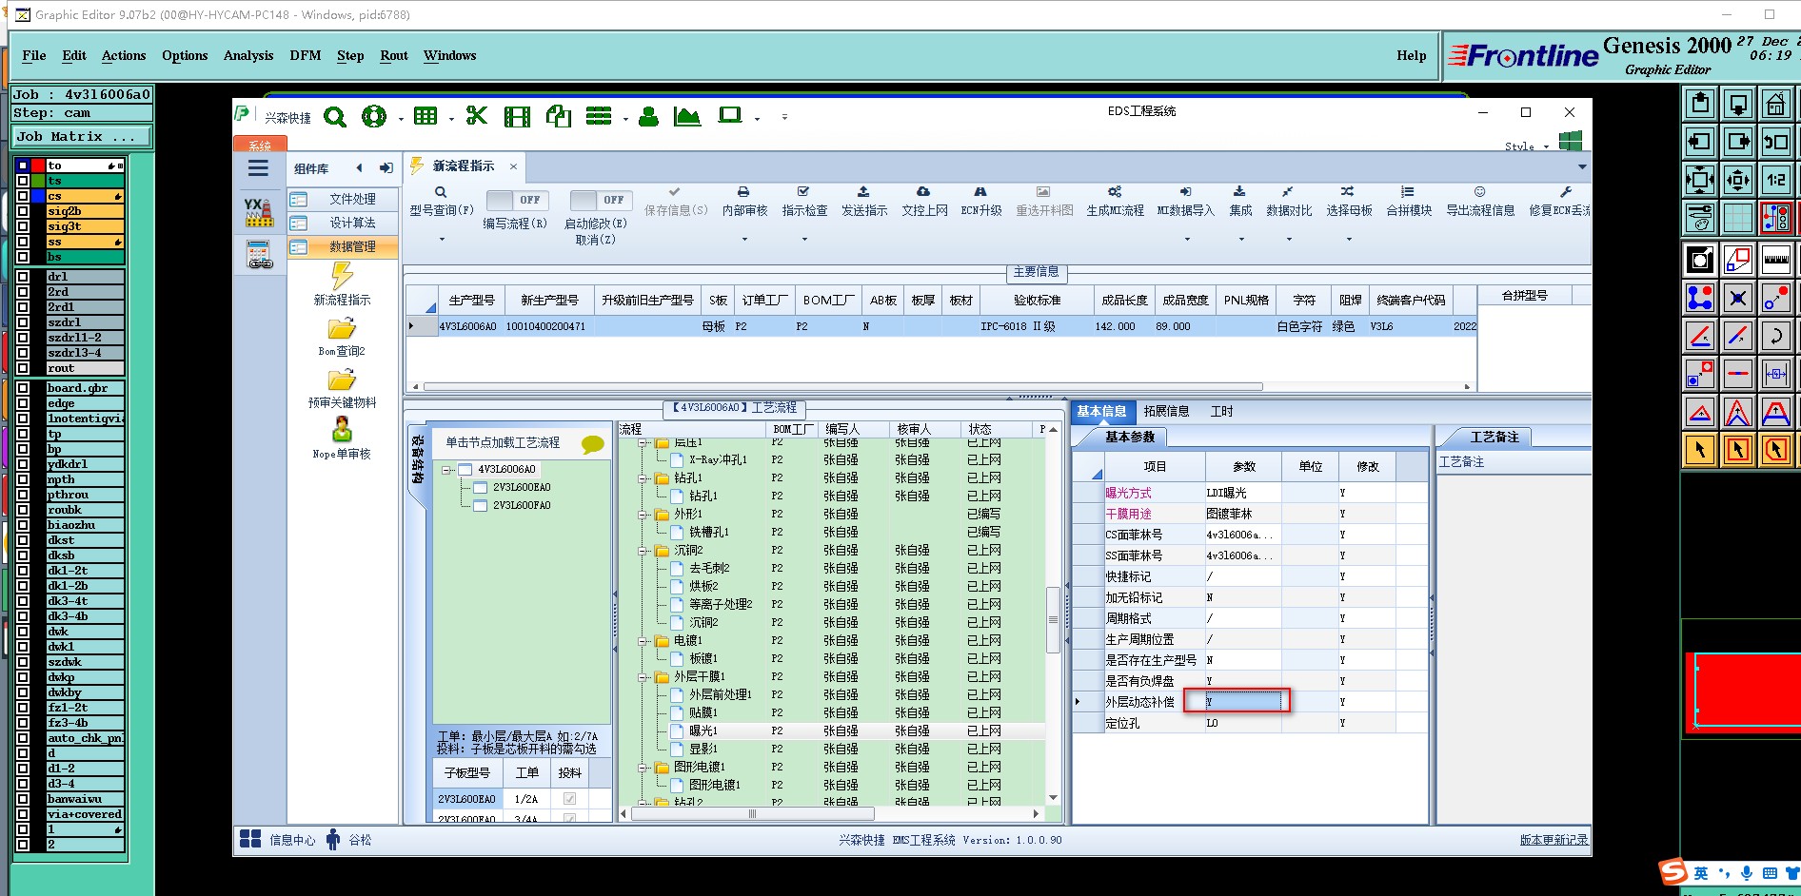This screenshot has width=1801, height=896.
Task: Click the hamburger menu icon in sidebar
Action: tap(258, 168)
